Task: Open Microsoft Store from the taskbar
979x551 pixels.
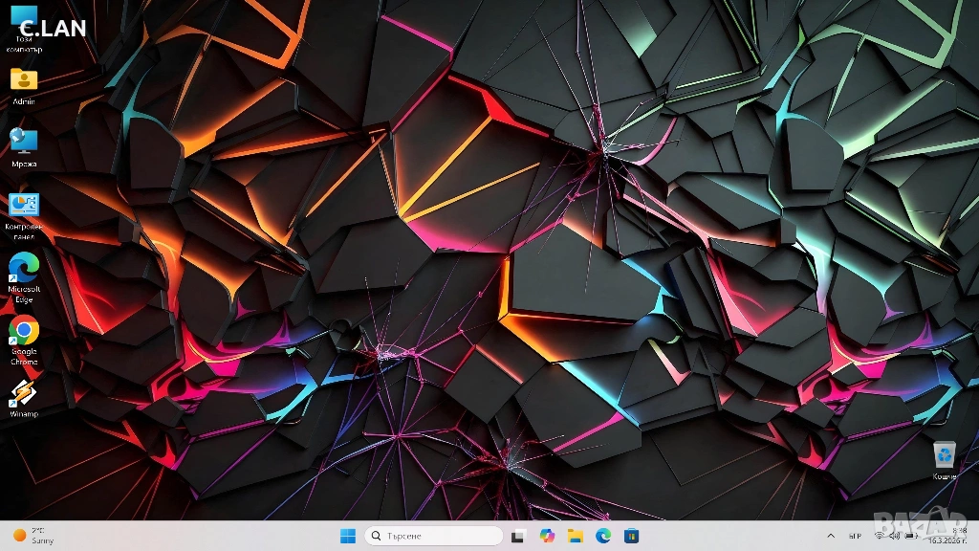Action: [632, 536]
